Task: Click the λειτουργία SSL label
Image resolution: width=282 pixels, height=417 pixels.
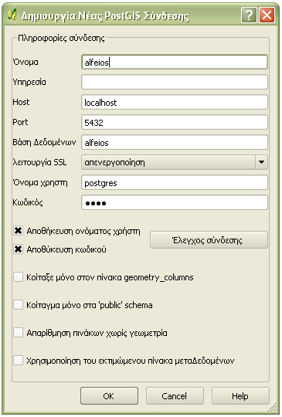Action: (39, 162)
